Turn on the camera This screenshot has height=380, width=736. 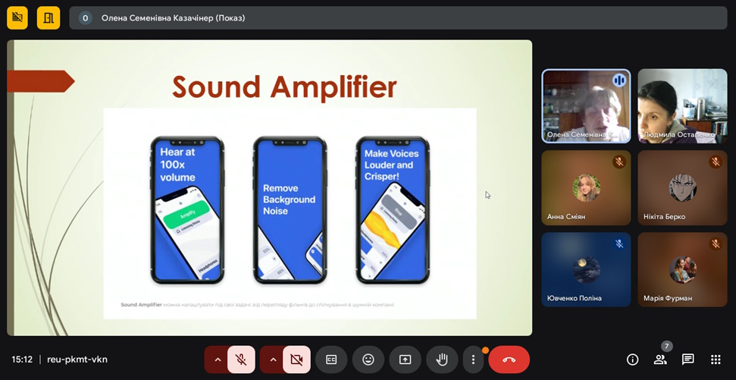tap(296, 360)
